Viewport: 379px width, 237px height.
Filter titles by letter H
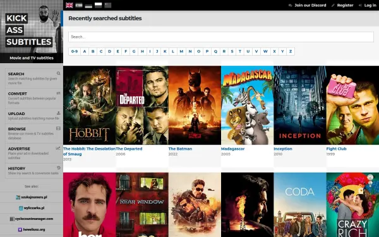pyautogui.click(x=142, y=51)
